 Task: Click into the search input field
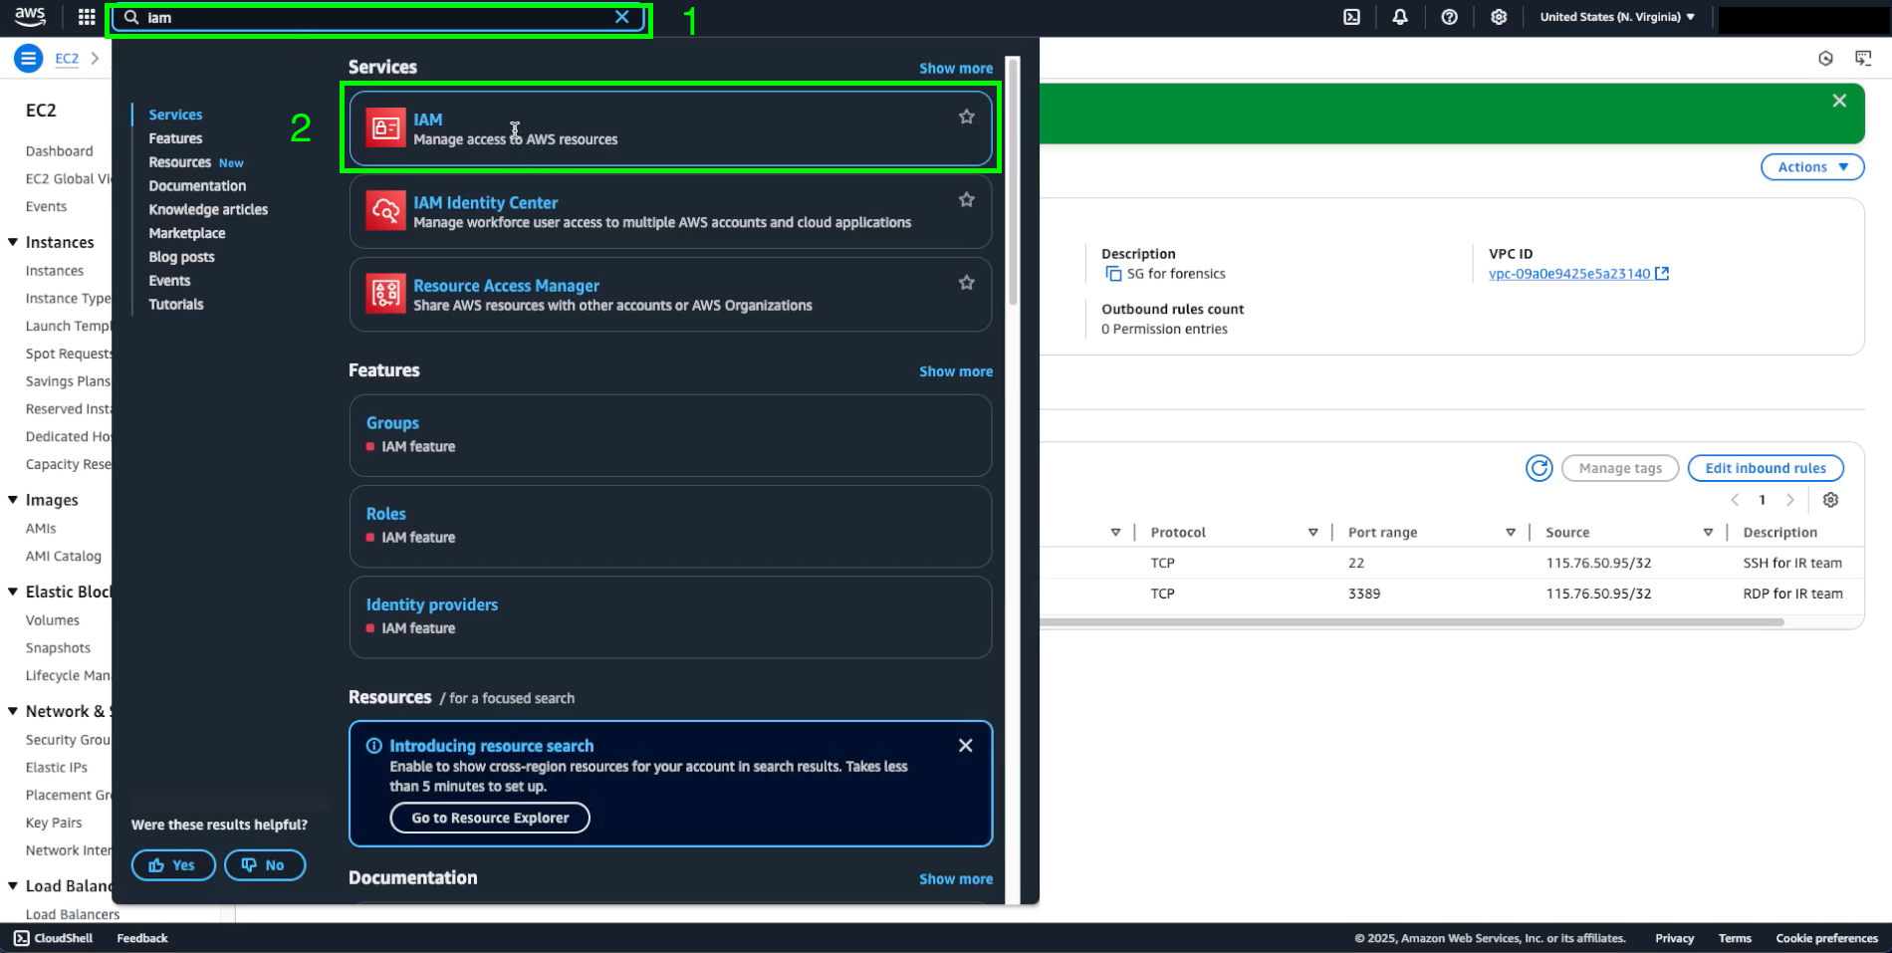[378, 17]
